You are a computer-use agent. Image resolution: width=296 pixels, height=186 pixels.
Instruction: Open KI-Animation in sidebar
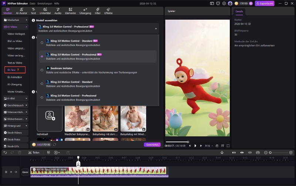15,77
